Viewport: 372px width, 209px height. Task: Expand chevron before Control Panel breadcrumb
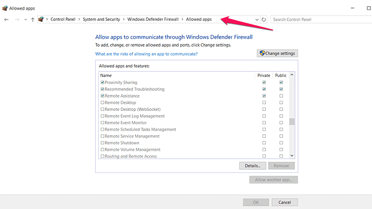pos(47,20)
